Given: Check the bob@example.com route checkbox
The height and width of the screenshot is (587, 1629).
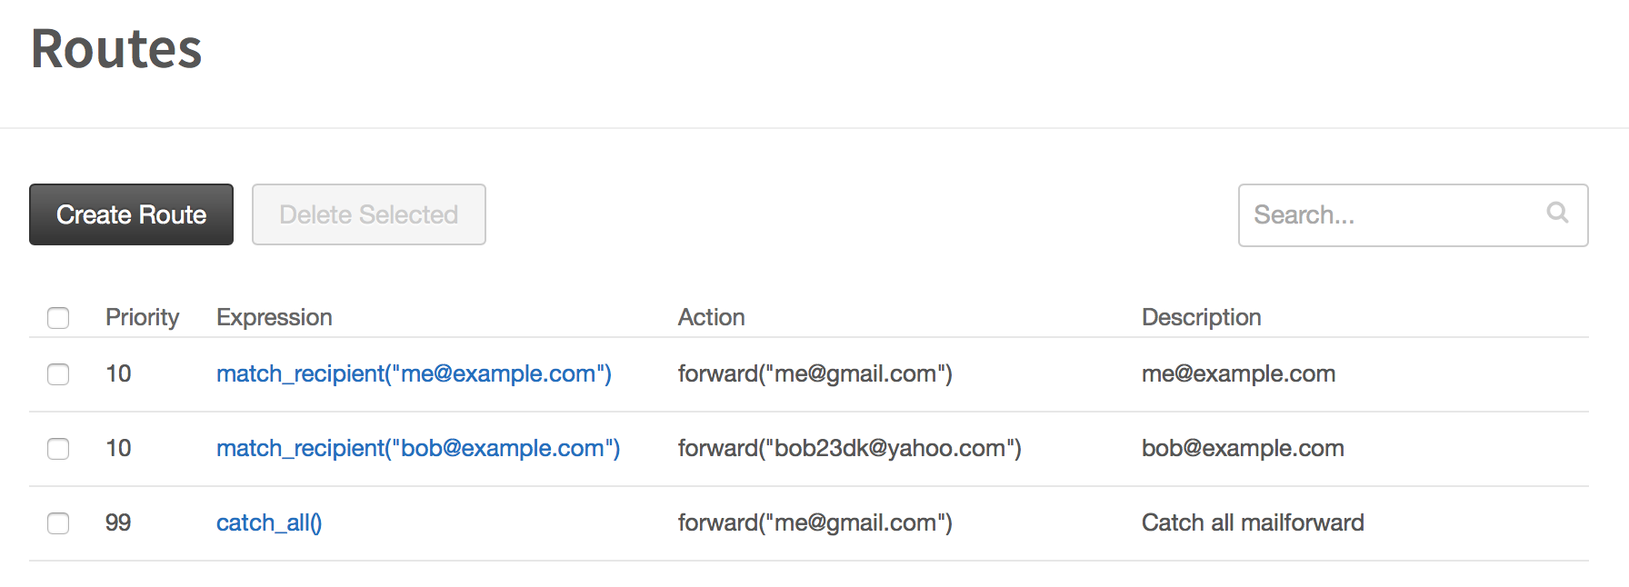Looking at the screenshot, I should (58, 449).
